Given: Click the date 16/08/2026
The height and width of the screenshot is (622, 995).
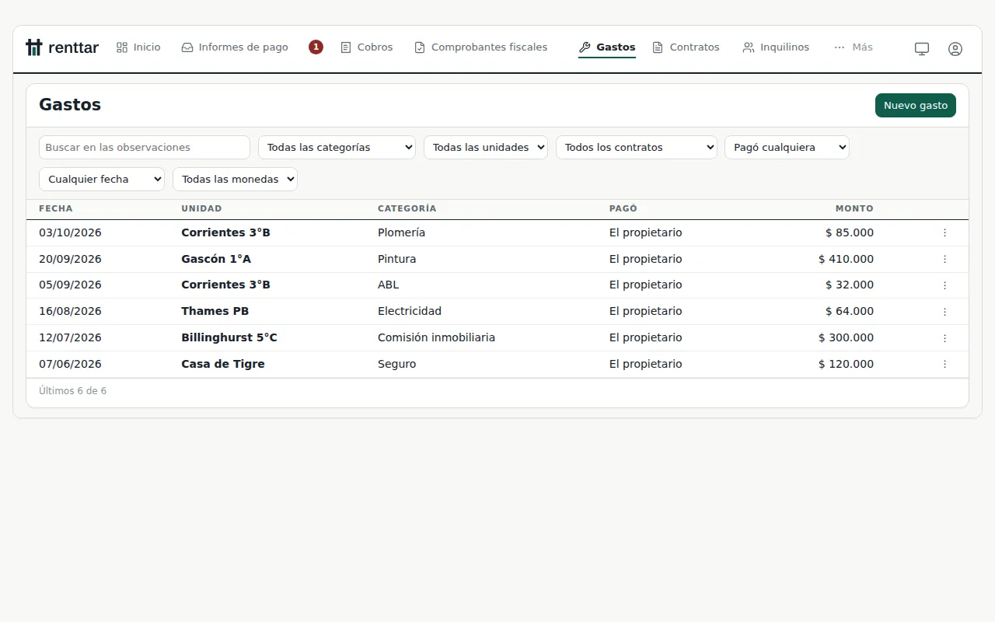Looking at the screenshot, I should point(70,311).
